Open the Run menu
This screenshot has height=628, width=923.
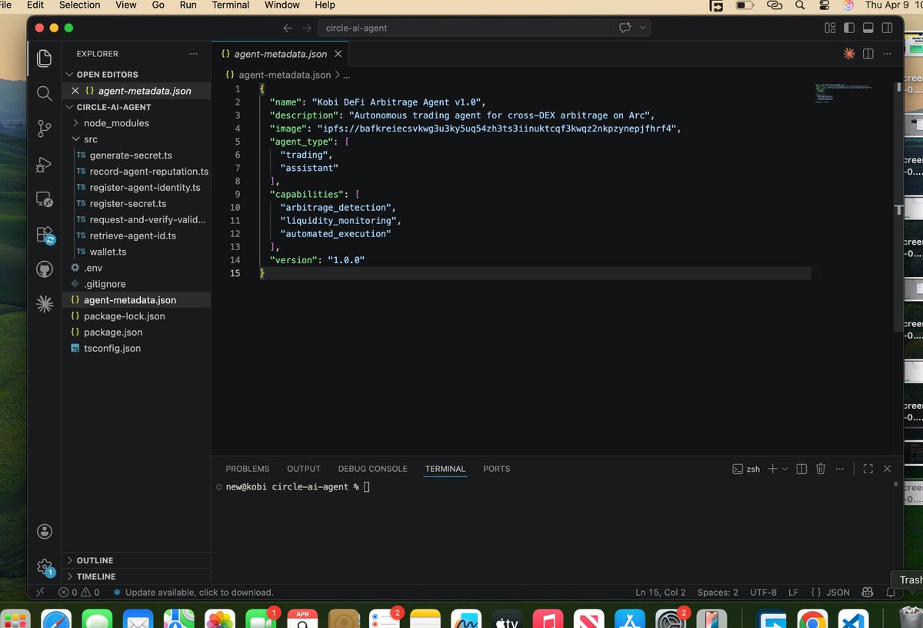tap(188, 5)
